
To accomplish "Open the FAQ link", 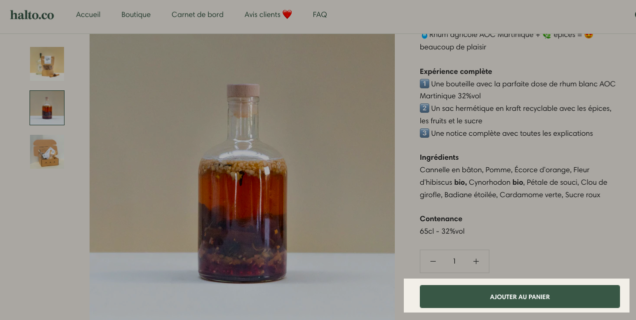I will click(320, 14).
